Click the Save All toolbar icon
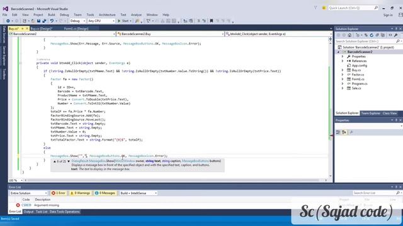Image resolution: width=403 pixels, height=226 pixels. pos(44,21)
